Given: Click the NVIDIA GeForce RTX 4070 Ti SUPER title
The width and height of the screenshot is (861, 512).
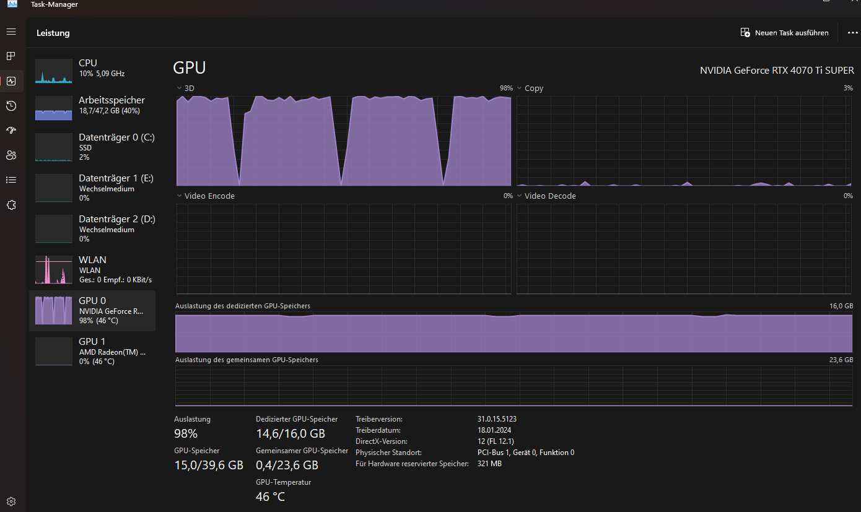Looking at the screenshot, I should click(x=777, y=71).
